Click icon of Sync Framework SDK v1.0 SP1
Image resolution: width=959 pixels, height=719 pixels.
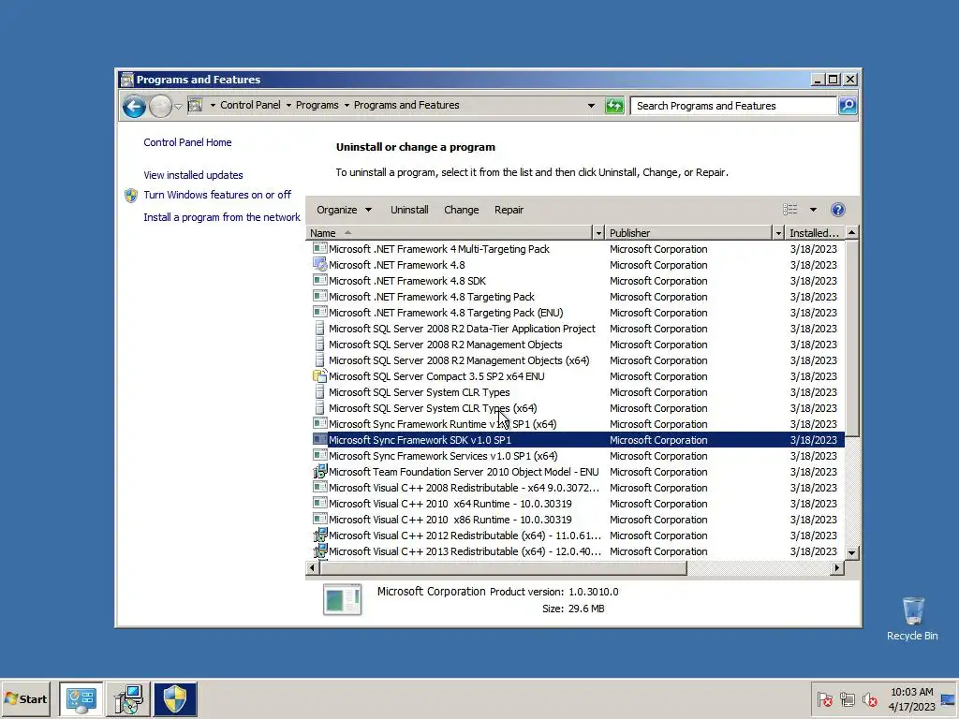(319, 440)
